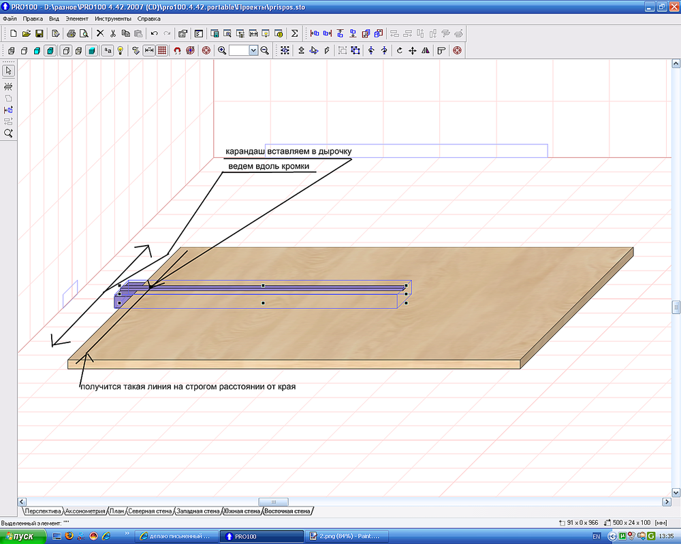Switch to the Аксонометрия view tab
The image size is (681, 544).
tap(85, 511)
